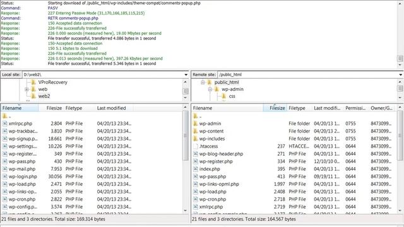
Task: Click the 0755 permission of wp-content
Action: pyautogui.click(x=350, y=131)
